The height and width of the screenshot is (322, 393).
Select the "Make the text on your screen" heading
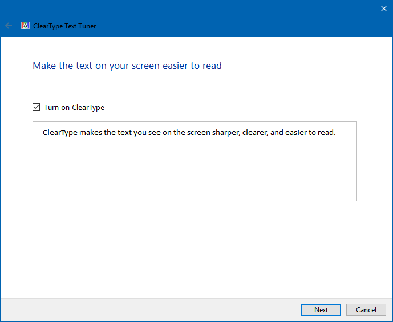127,66
